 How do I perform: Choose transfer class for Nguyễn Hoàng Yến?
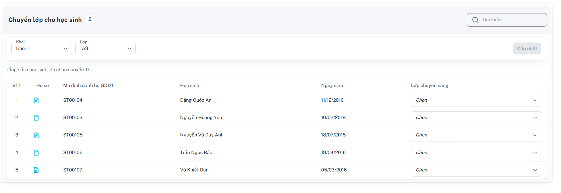point(476,118)
